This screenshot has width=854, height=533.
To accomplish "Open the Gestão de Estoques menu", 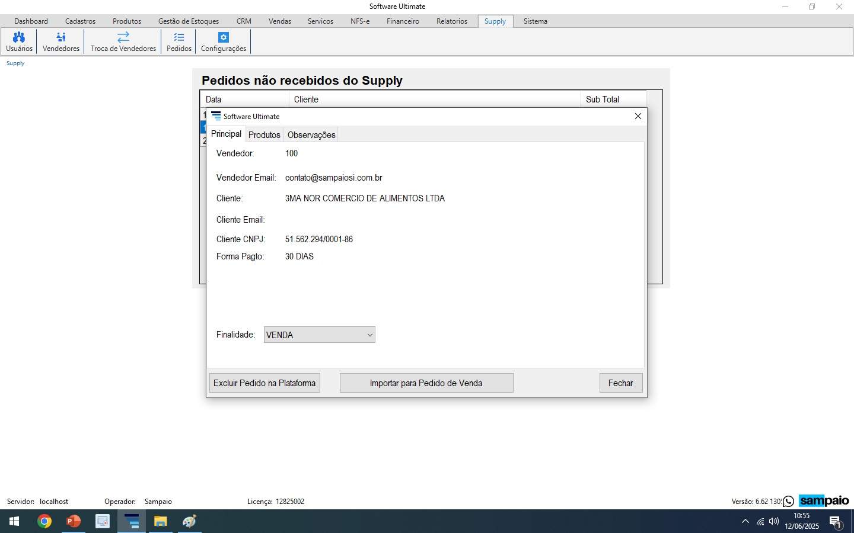I will tap(189, 21).
